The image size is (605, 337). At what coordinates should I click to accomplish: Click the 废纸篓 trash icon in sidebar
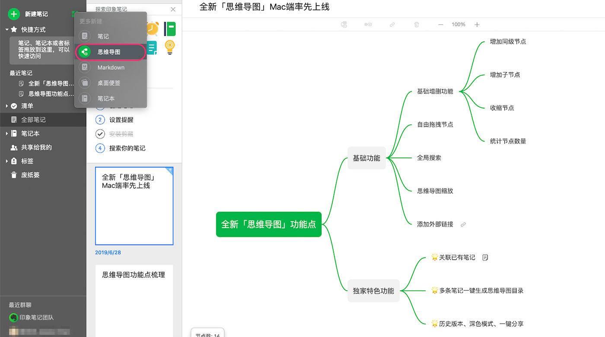coord(14,175)
